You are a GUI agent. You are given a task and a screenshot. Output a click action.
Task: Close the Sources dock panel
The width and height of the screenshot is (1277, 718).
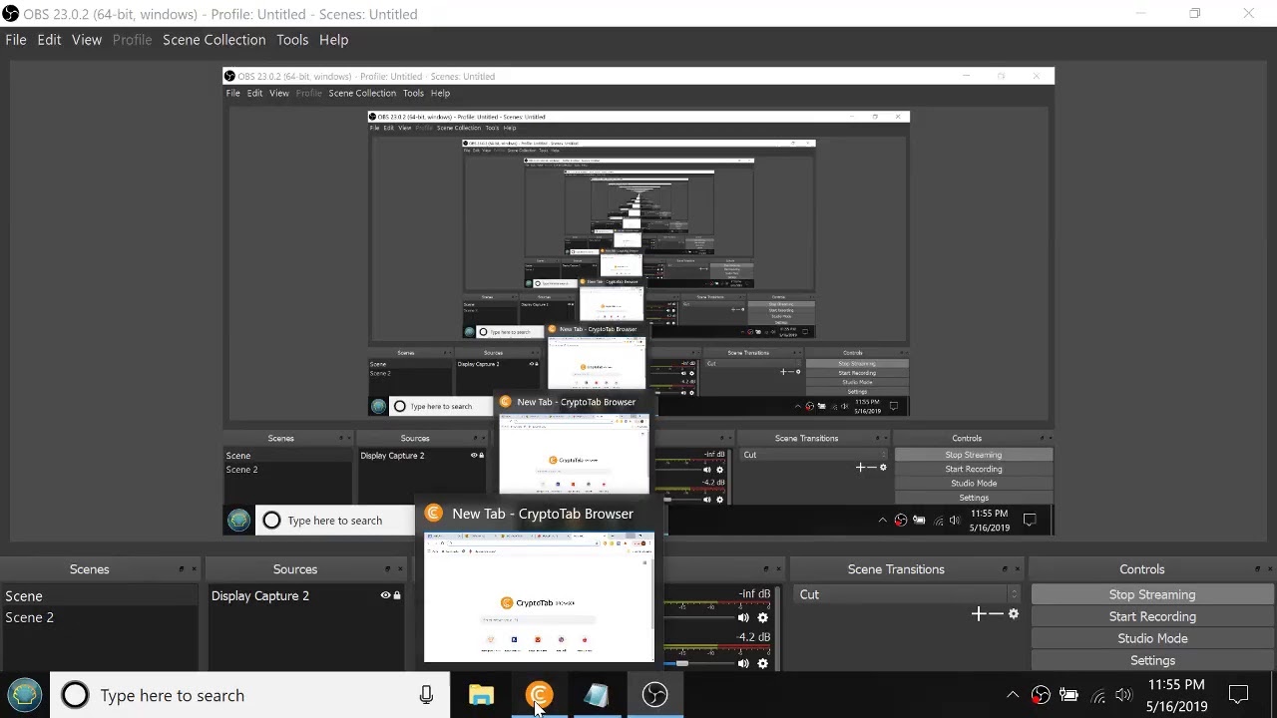tap(399, 569)
